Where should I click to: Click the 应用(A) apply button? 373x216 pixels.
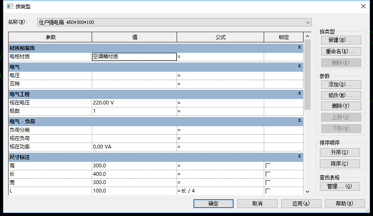pos(301,203)
